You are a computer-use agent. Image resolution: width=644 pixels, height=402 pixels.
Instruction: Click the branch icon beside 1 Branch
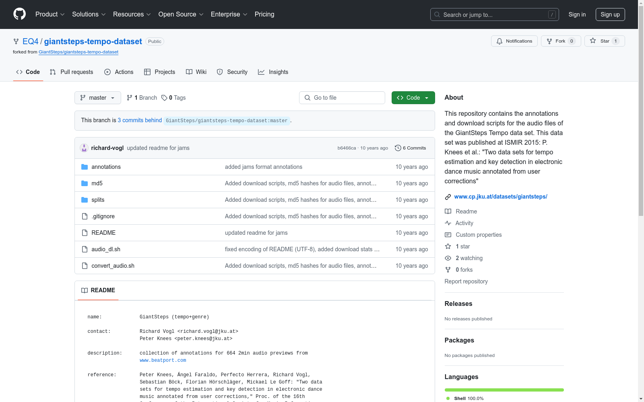click(x=130, y=98)
